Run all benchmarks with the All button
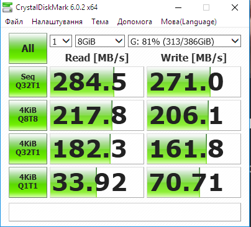Screen dimensions: 251x227 pyautogui.click(x=28, y=48)
